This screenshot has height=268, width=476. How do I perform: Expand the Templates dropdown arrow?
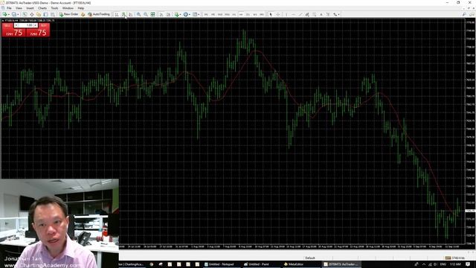pos(199,14)
